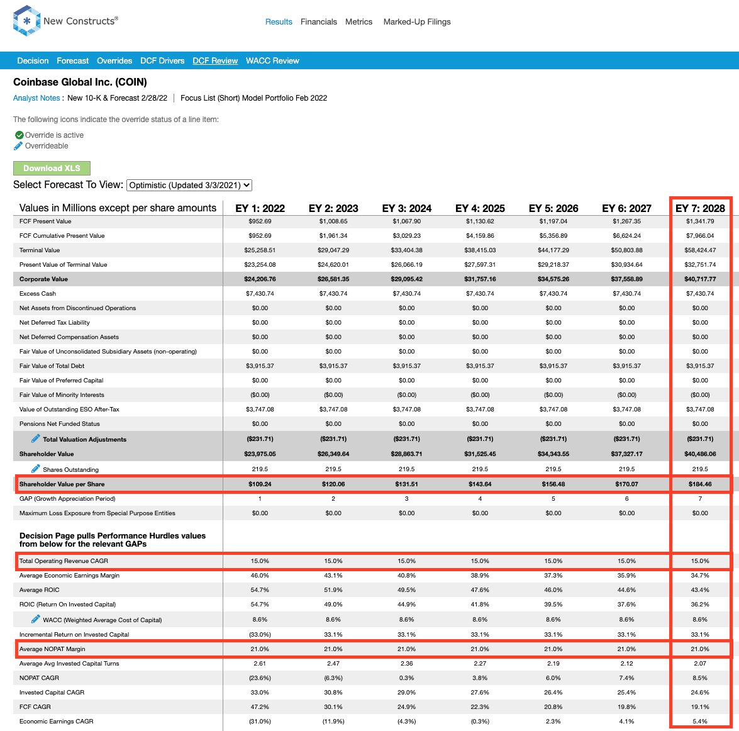
Task: Click the Incremental Return on Invested Capital label
Action: coord(74,634)
